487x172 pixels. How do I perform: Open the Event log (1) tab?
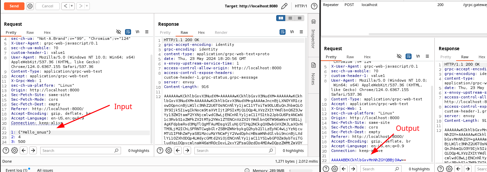tap(17, 170)
